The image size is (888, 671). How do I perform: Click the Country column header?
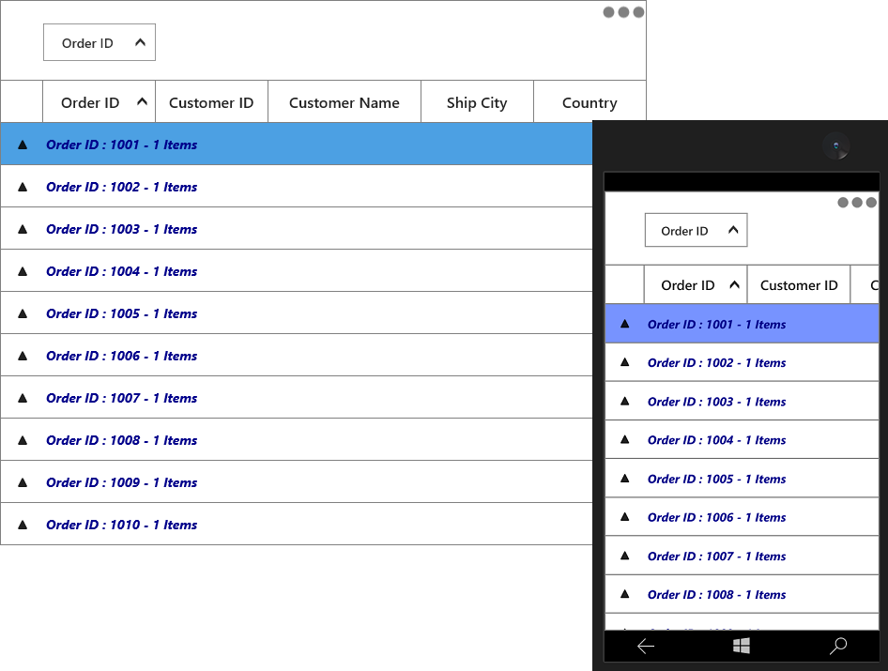coord(589,102)
